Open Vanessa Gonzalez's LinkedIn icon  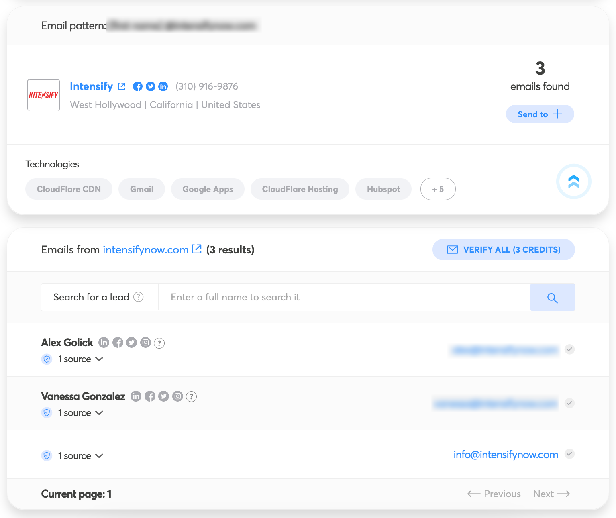point(136,396)
